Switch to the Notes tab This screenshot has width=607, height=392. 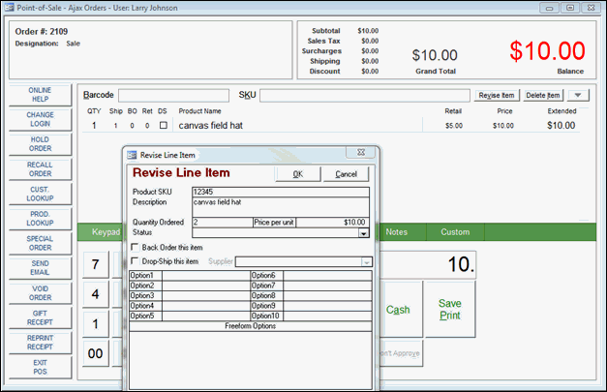click(x=397, y=232)
